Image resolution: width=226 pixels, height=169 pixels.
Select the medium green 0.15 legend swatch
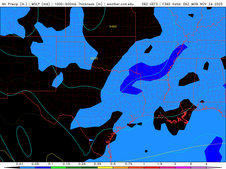coord(74,168)
